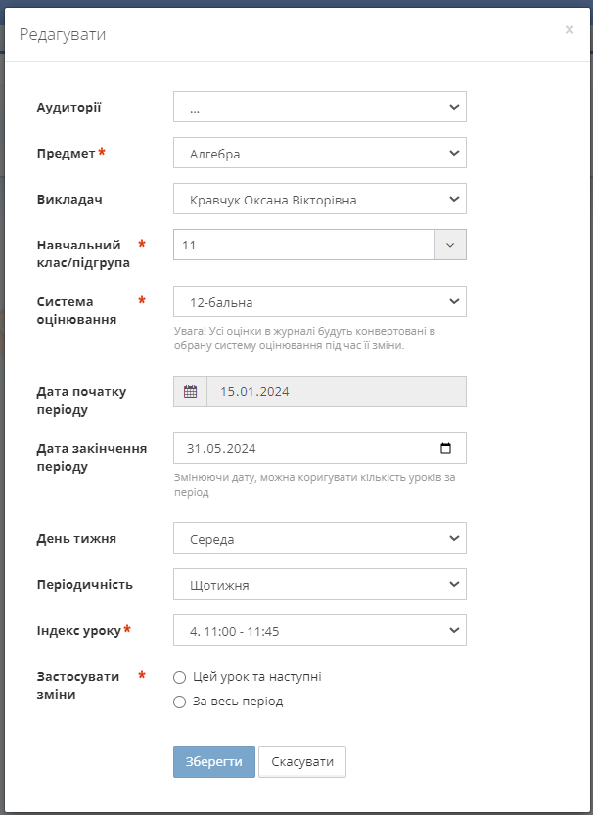Screen dimensions: 593x815
Task: Open Система оцінювання dropdown showing 12-бальна
Action: point(319,301)
